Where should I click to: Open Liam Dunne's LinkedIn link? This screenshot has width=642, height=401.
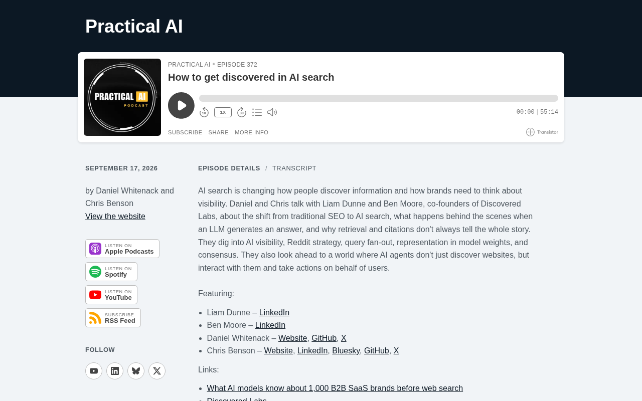[274, 313]
